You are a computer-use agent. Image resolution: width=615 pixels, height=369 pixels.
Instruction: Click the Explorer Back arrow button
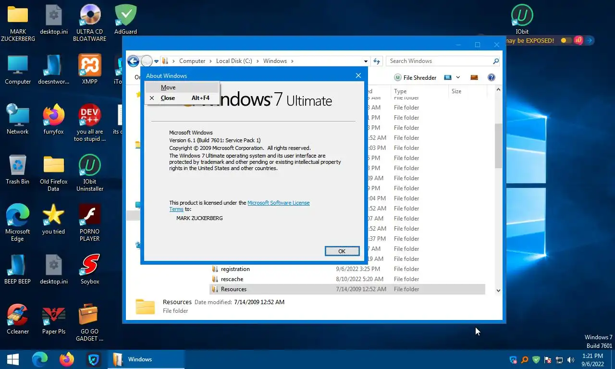point(134,61)
